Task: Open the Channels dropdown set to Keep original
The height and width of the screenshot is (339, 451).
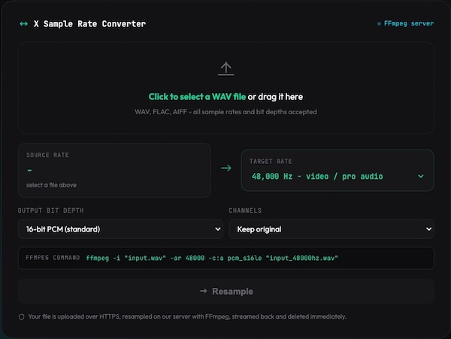Action: (331, 229)
